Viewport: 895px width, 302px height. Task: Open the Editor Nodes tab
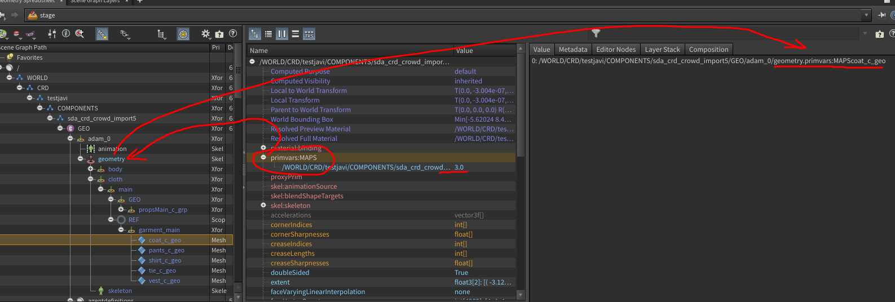[616, 50]
